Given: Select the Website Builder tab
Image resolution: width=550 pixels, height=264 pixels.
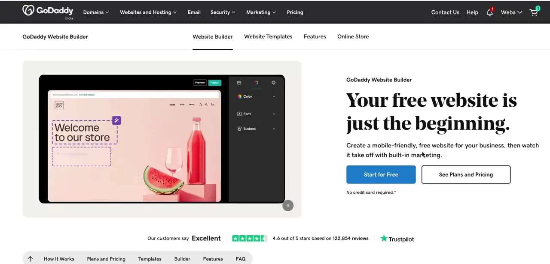Looking at the screenshot, I should point(213,36).
